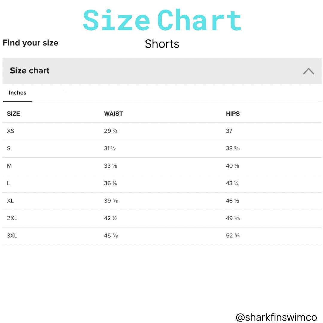Viewport: 323px width, 323px height.
Task: Select the M size row
Action: pyautogui.click(x=9, y=166)
